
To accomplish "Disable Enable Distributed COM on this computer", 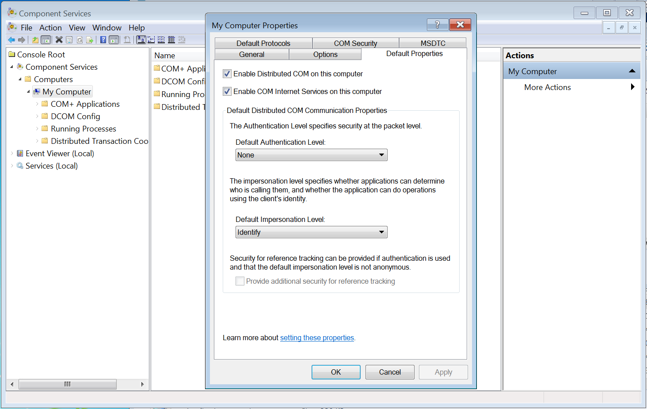I will pyautogui.click(x=227, y=74).
